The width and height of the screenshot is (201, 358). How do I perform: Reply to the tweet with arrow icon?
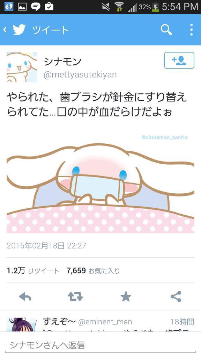click(25, 296)
